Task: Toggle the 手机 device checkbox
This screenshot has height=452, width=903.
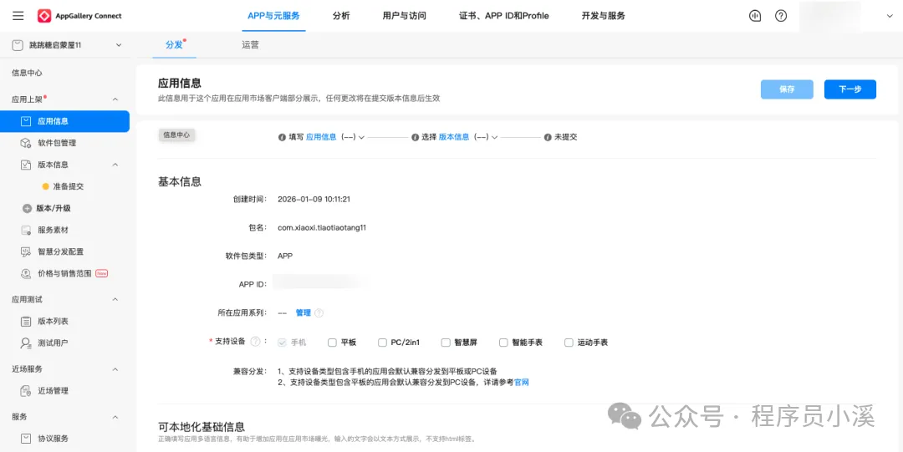Action: [282, 343]
